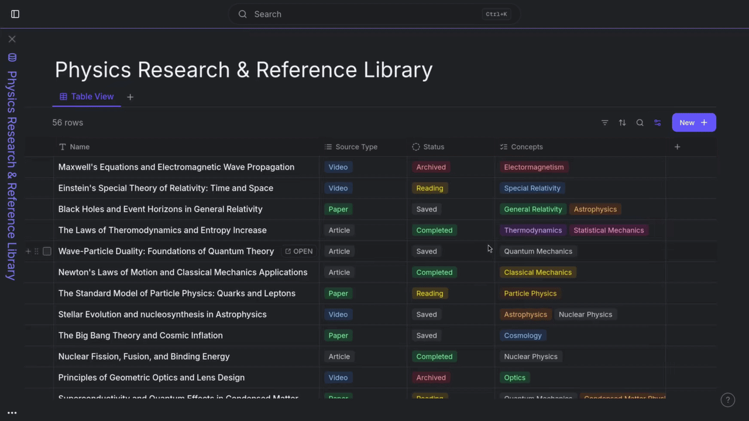Click the table search magnifier icon

(640, 123)
